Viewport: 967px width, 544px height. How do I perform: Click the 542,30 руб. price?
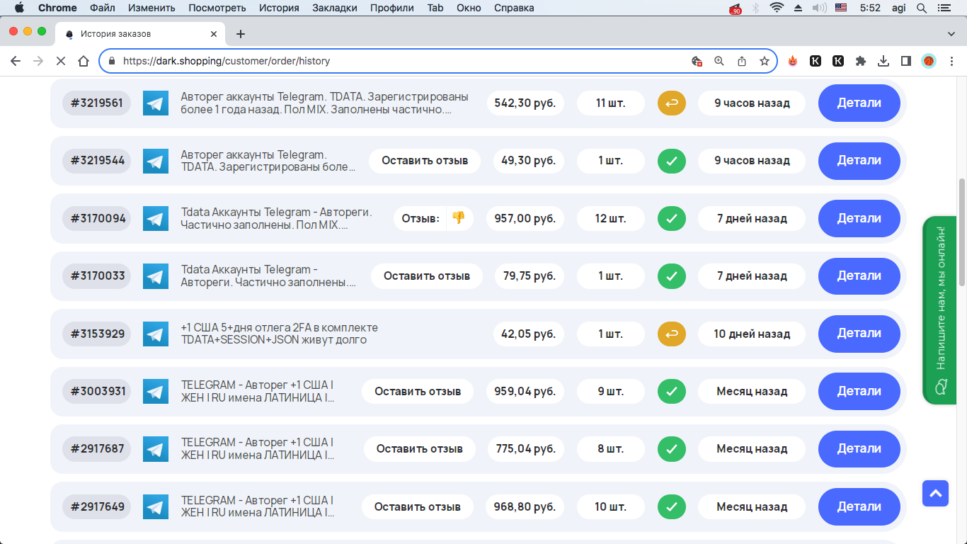click(525, 103)
